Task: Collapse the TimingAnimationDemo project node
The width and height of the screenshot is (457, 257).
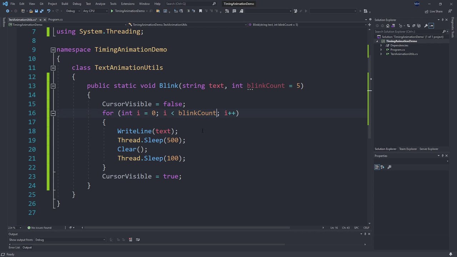Action: (377, 41)
